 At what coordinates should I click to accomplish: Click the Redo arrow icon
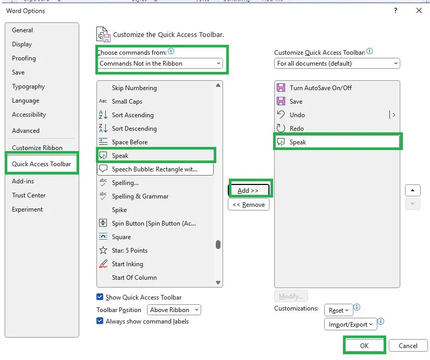[281, 128]
